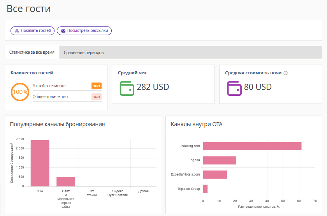Click the pink 3421 total count badge
The height and width of the screenshot is (216, 327).
coord(97,97)
